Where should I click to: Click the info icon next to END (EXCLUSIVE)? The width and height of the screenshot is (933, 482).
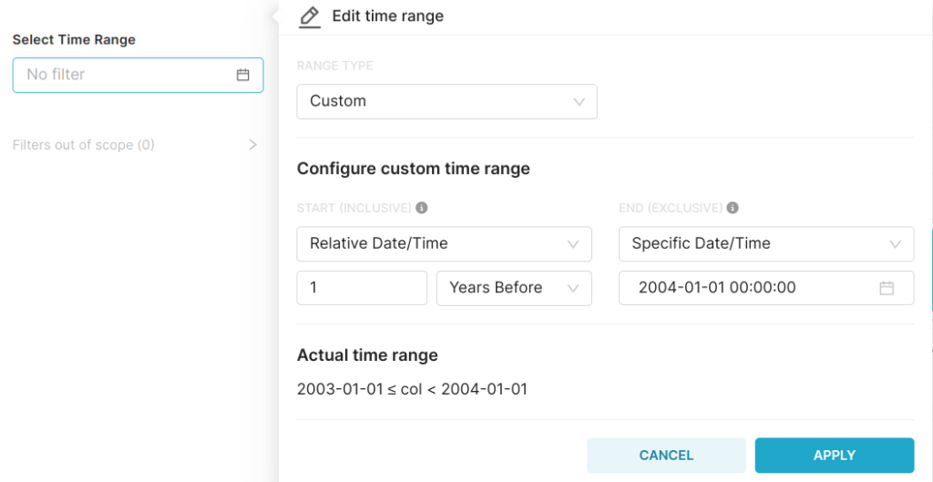click(733, 208)
